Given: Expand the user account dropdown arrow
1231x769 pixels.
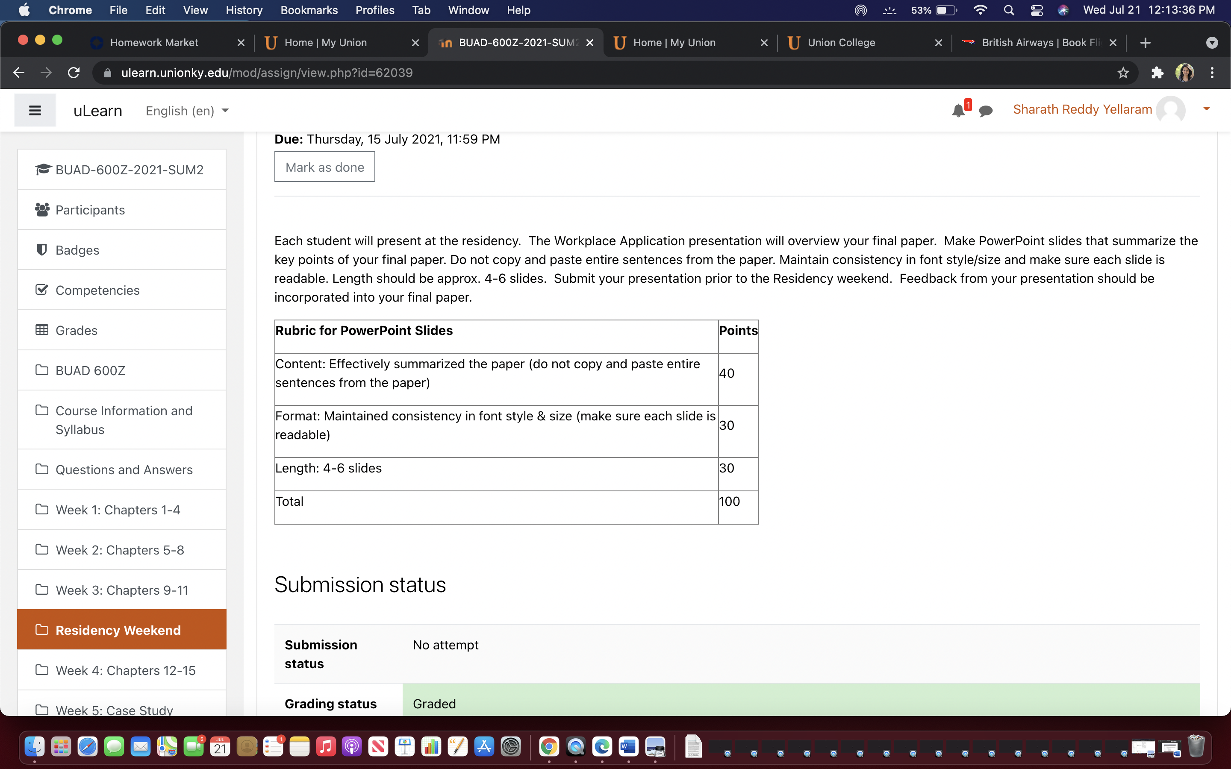Looking at the screenshot, I should pyautogui.click(x=1207, y=109).
